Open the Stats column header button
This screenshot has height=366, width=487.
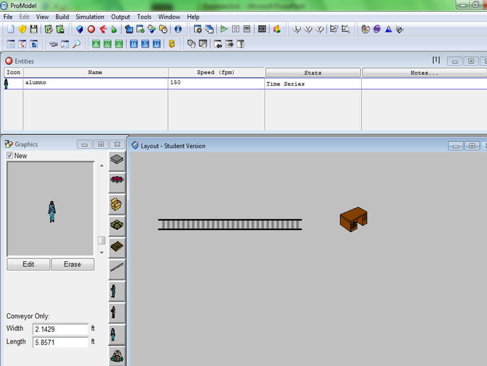(x=313, y=73)
